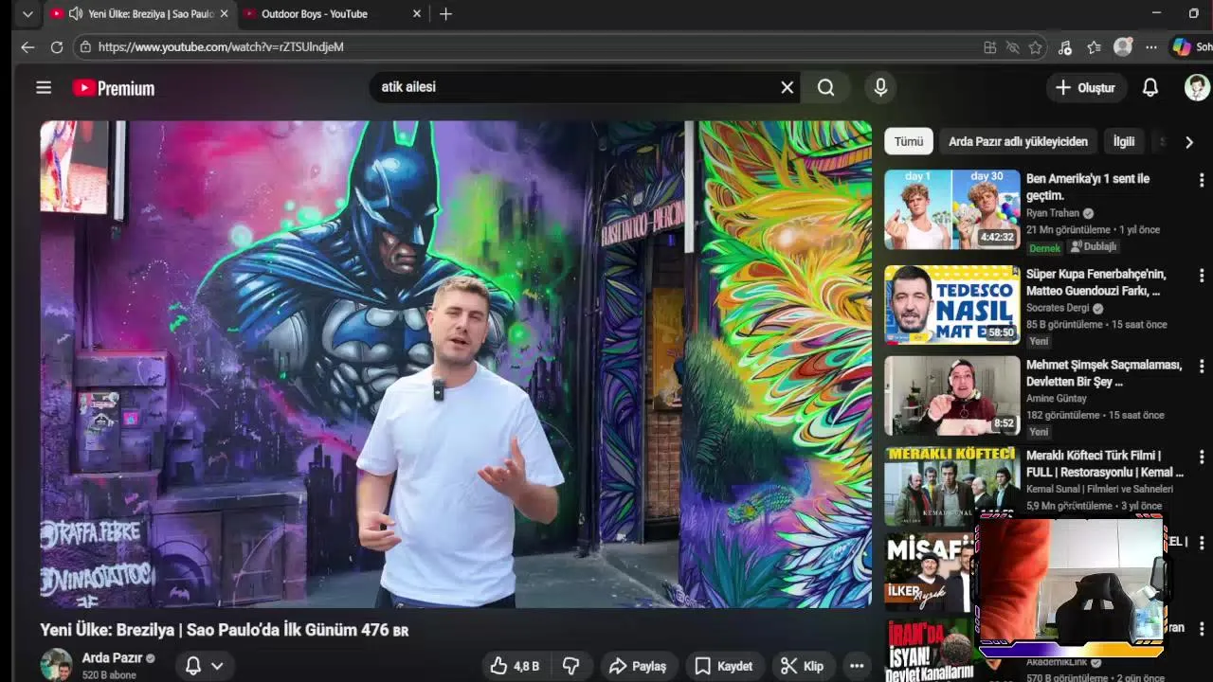Screen dimensions: 1213x682
Task: Click the search magnifier button
Action: tap(826, 87)
